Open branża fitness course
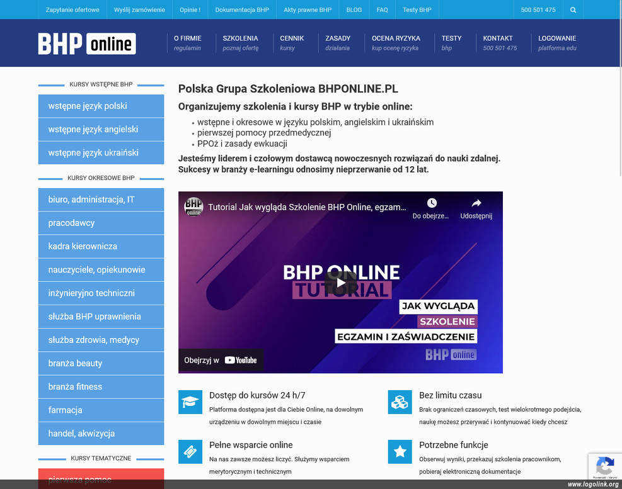The height and width of the screenshot is (489, 622). 101,386
